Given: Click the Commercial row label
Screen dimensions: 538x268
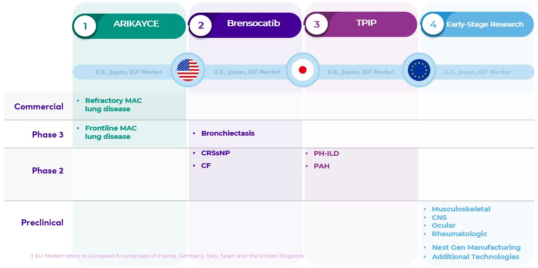Looking at the screenshot, I should pyautogui.click(x=39, y=107).
